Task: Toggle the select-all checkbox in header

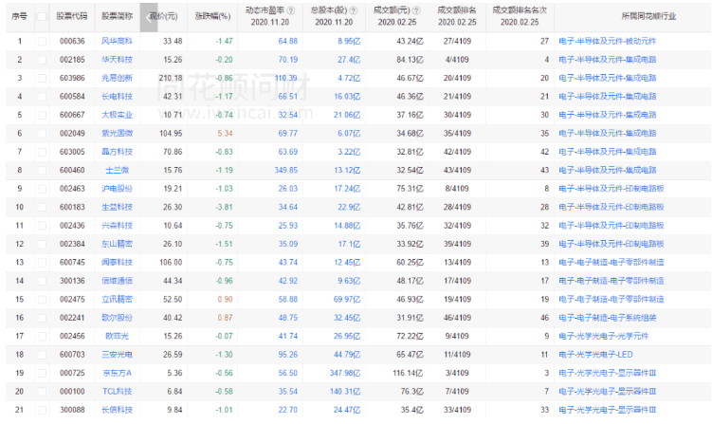Action: [42, 17]
